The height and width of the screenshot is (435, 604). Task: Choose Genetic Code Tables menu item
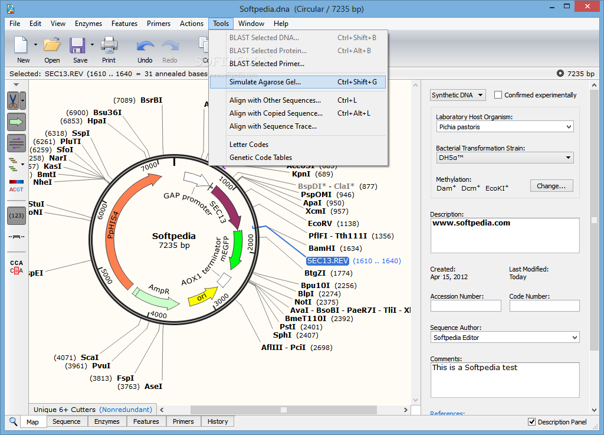tap(298, 157)
